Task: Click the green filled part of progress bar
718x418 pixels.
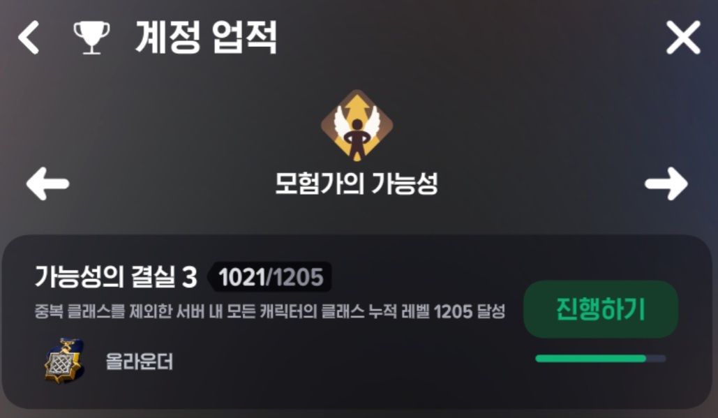Action: [x=591, y=359]
